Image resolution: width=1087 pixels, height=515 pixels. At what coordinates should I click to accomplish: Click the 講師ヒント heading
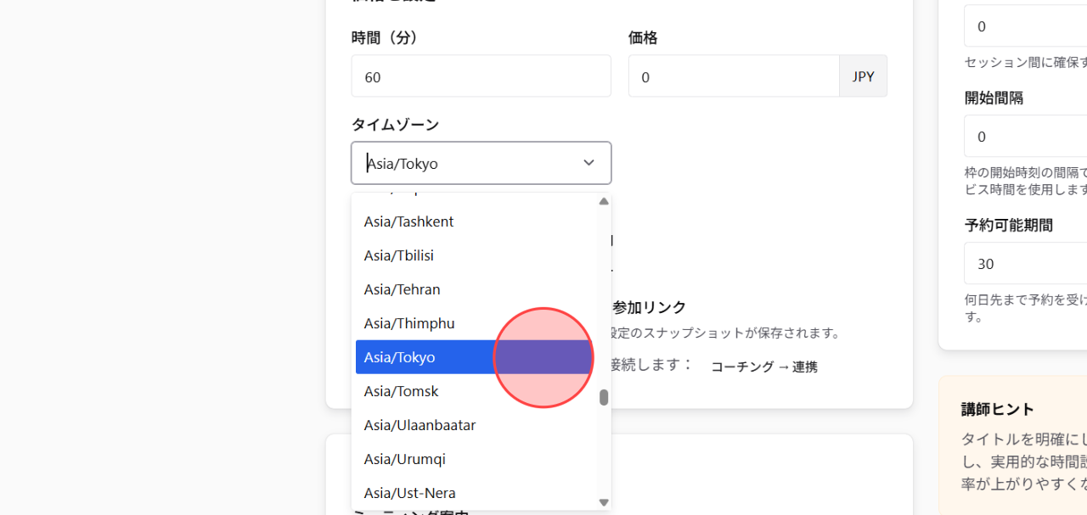[998, 409]
